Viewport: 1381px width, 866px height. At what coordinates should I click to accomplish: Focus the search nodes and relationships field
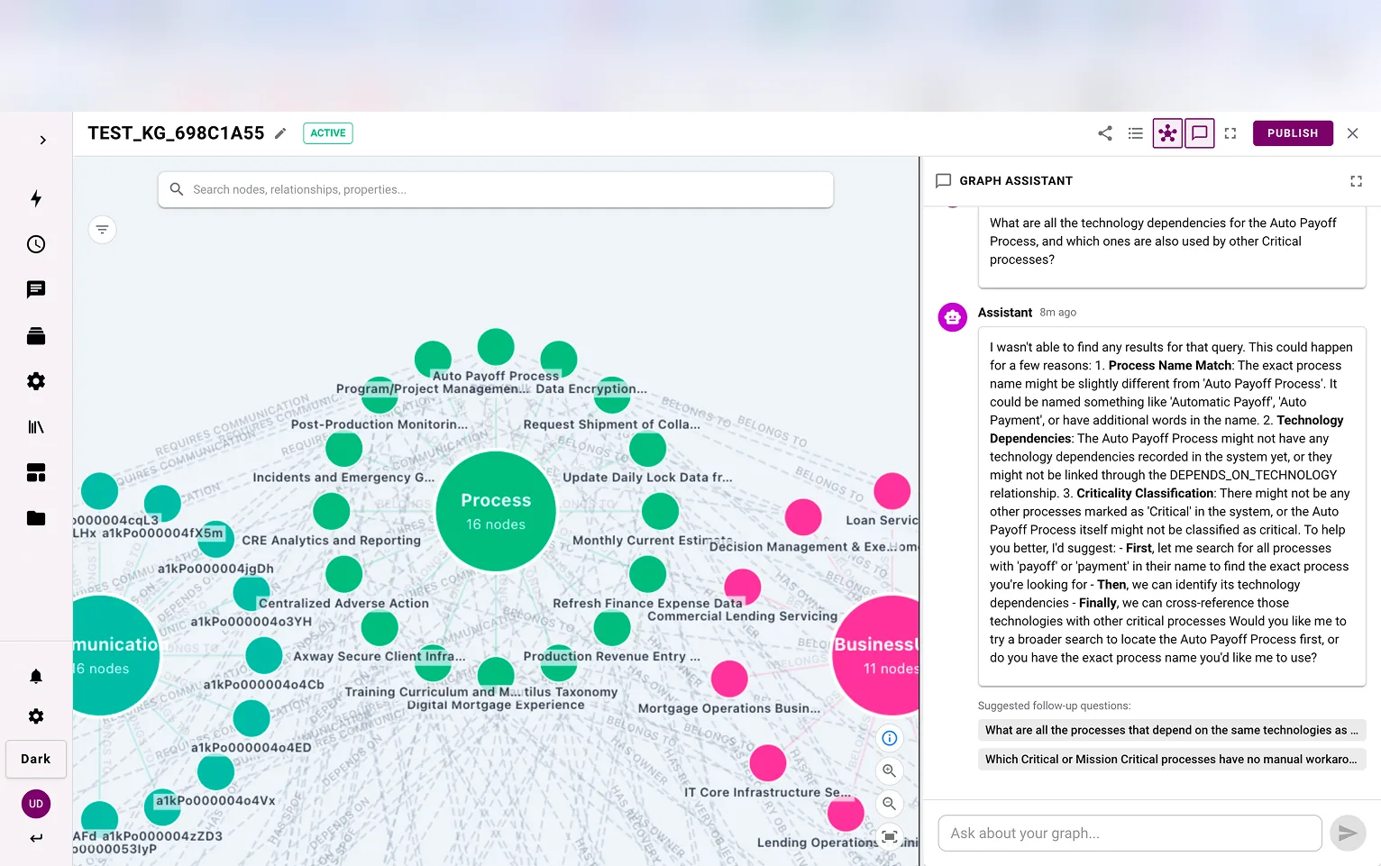(x=496, y=189)
